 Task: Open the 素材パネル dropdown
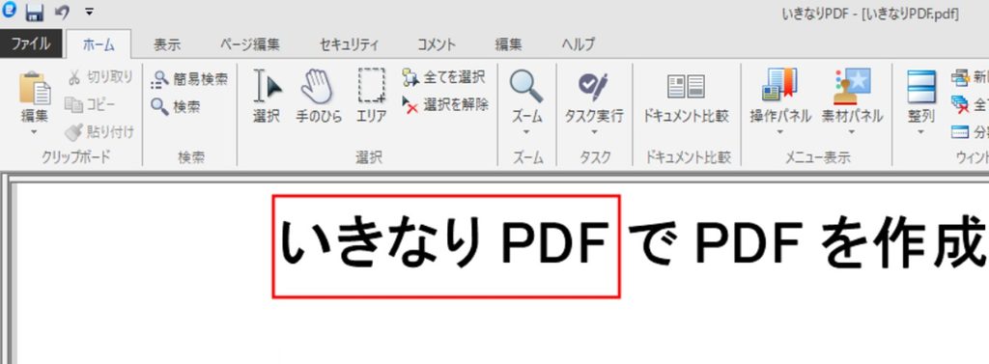point(852,132)
